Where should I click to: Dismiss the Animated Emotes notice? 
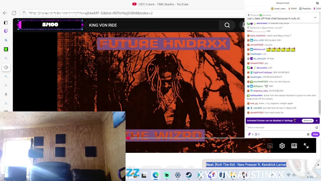(317, 121)
